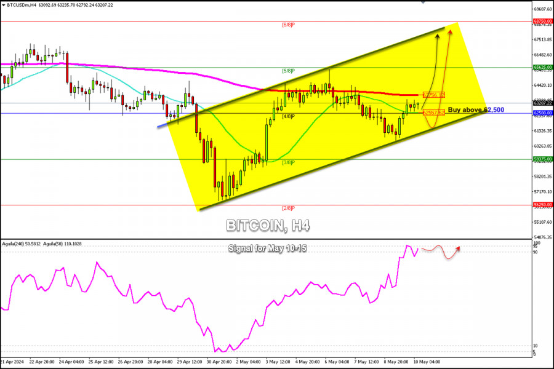Click the 67513.85 price scale value
The image size is (554, 369).
pyautogui.click(x=543, y=39)
